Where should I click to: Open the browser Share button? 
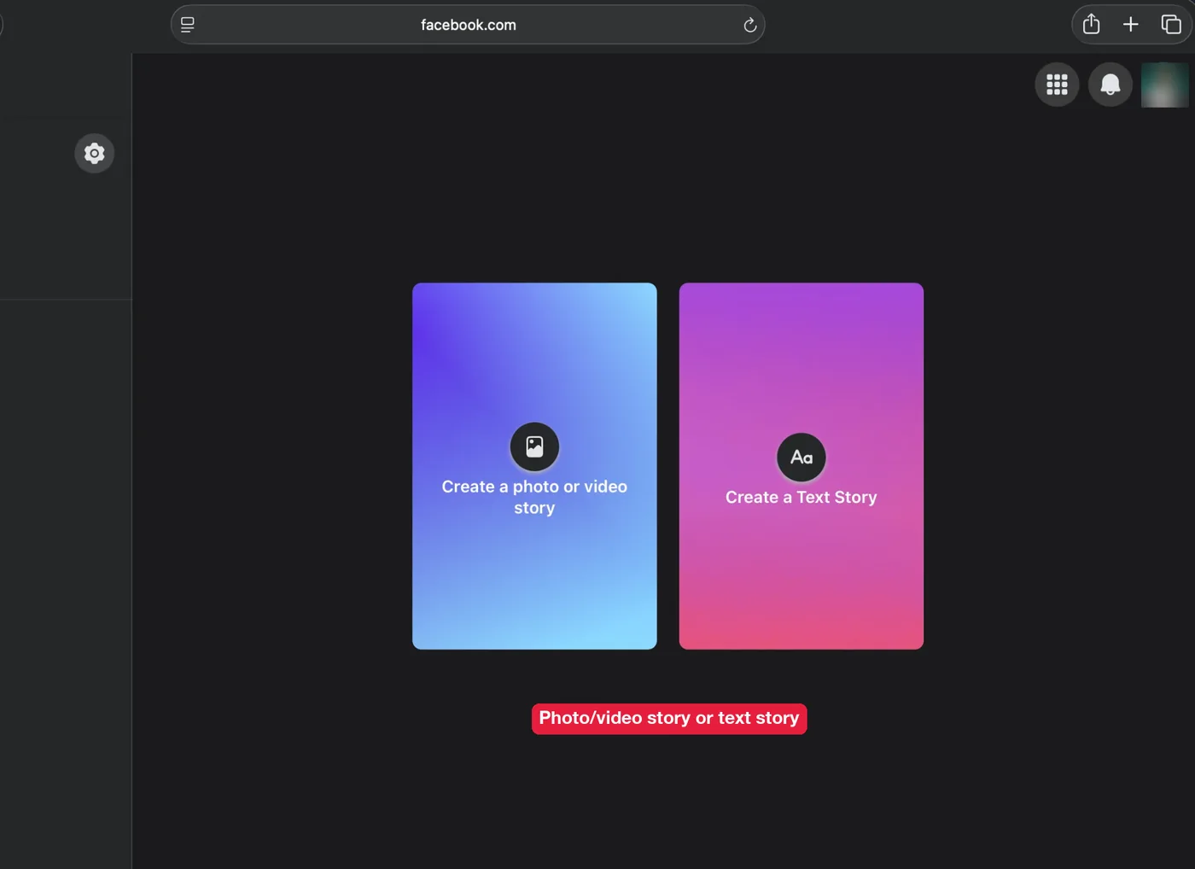[x=1091, y=24]
